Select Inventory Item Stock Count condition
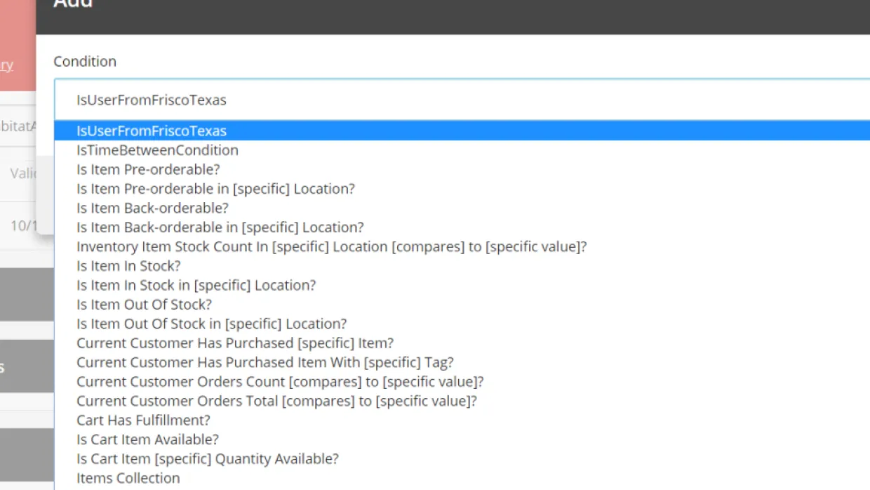This screenshot has height=490, width=870. (331, 246)
